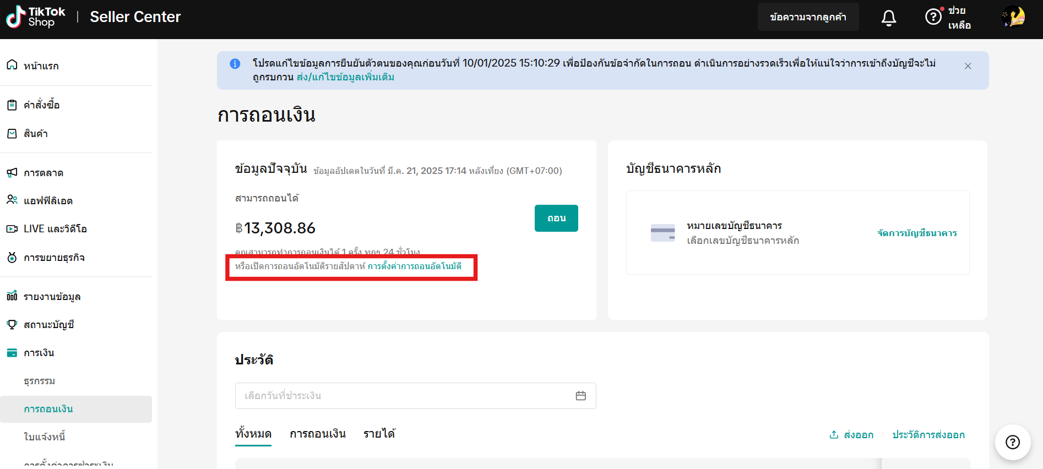Select การถอนเงิน submenu item
The height and width of the screenshot is (469, 1043).
coord(76,409)
